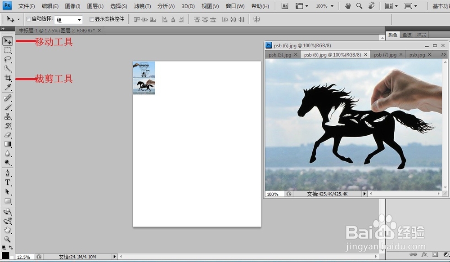Select the Move tool
This screenshot has width=450, height=262.
pos(8,41)
